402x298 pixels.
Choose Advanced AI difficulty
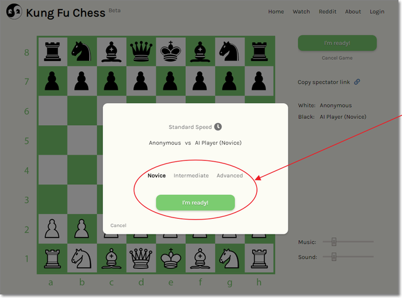pos(229,175)
